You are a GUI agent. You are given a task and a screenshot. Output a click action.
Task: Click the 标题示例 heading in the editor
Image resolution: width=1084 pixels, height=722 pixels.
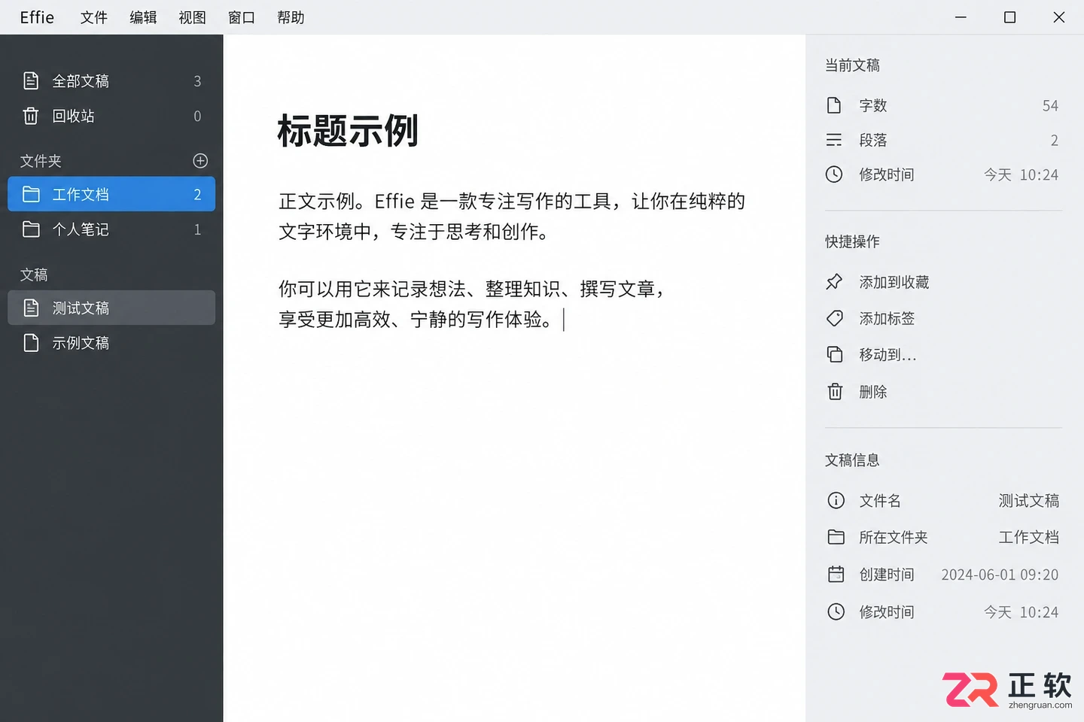point(348,131)
